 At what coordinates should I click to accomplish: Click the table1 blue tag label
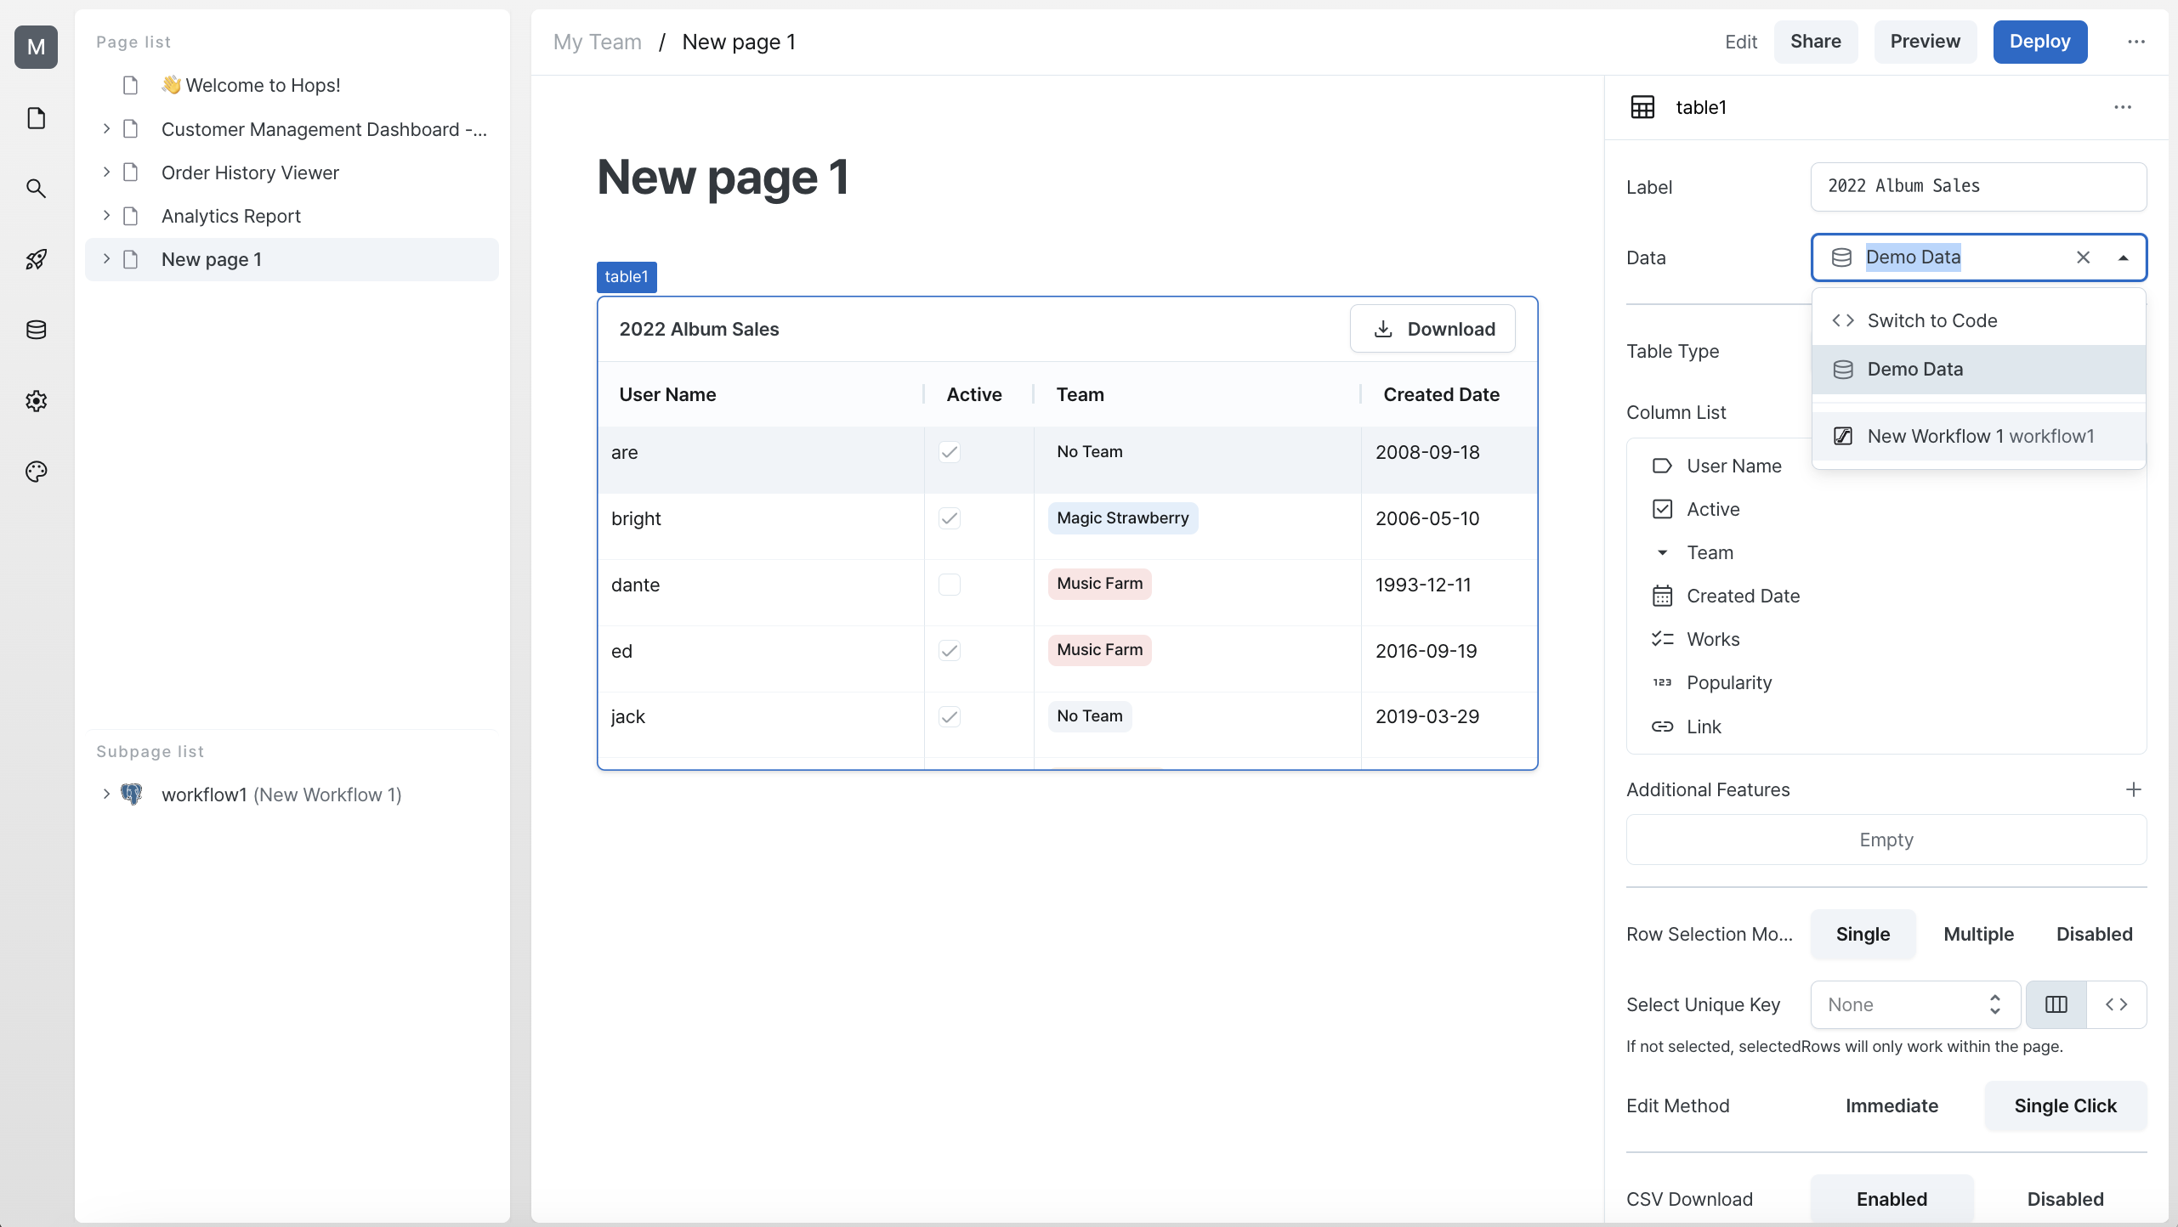coord(627,277)
